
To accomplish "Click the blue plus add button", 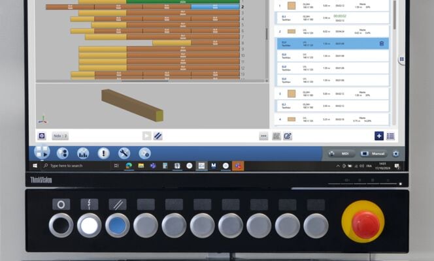I will (379, 136).
